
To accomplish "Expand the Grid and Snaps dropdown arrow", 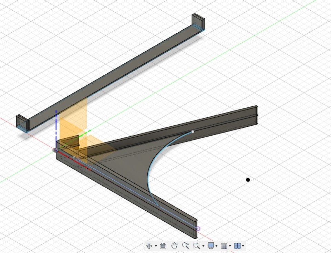I will pos(230,246).
